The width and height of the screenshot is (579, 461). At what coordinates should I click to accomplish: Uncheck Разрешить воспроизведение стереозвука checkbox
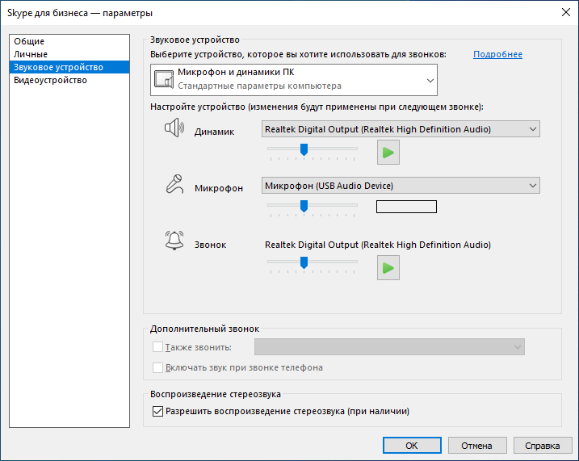tap(157, 411)
